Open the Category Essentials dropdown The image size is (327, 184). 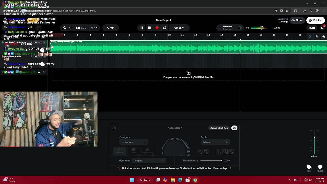coord(134,142)
